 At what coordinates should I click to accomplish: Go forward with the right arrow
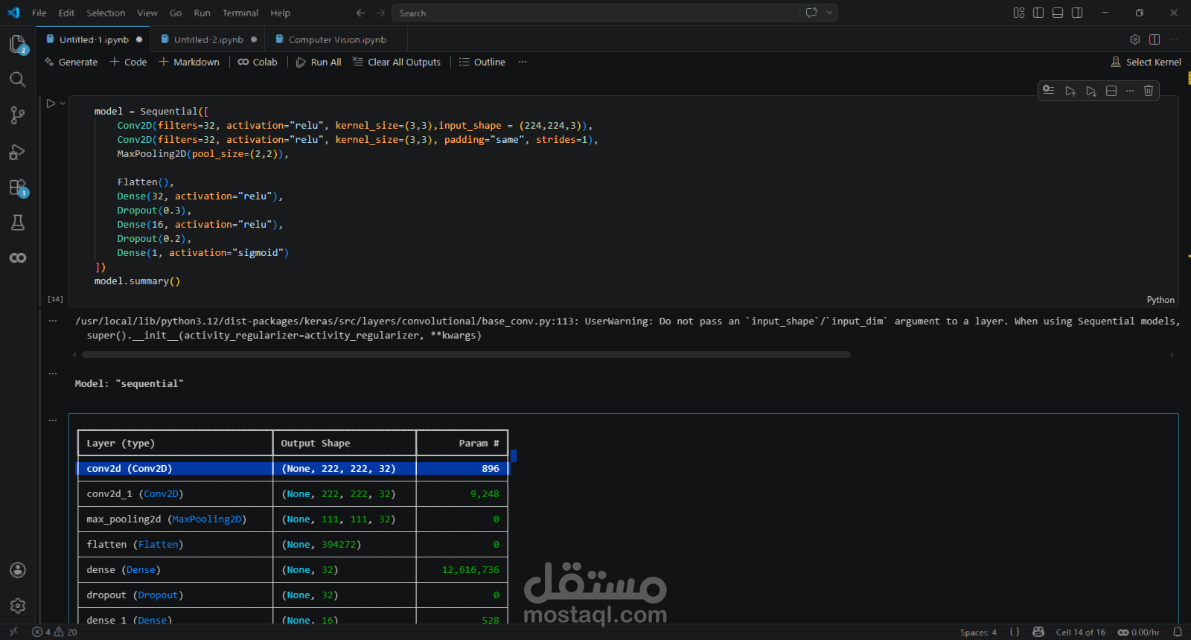click(x=380, y=13)
